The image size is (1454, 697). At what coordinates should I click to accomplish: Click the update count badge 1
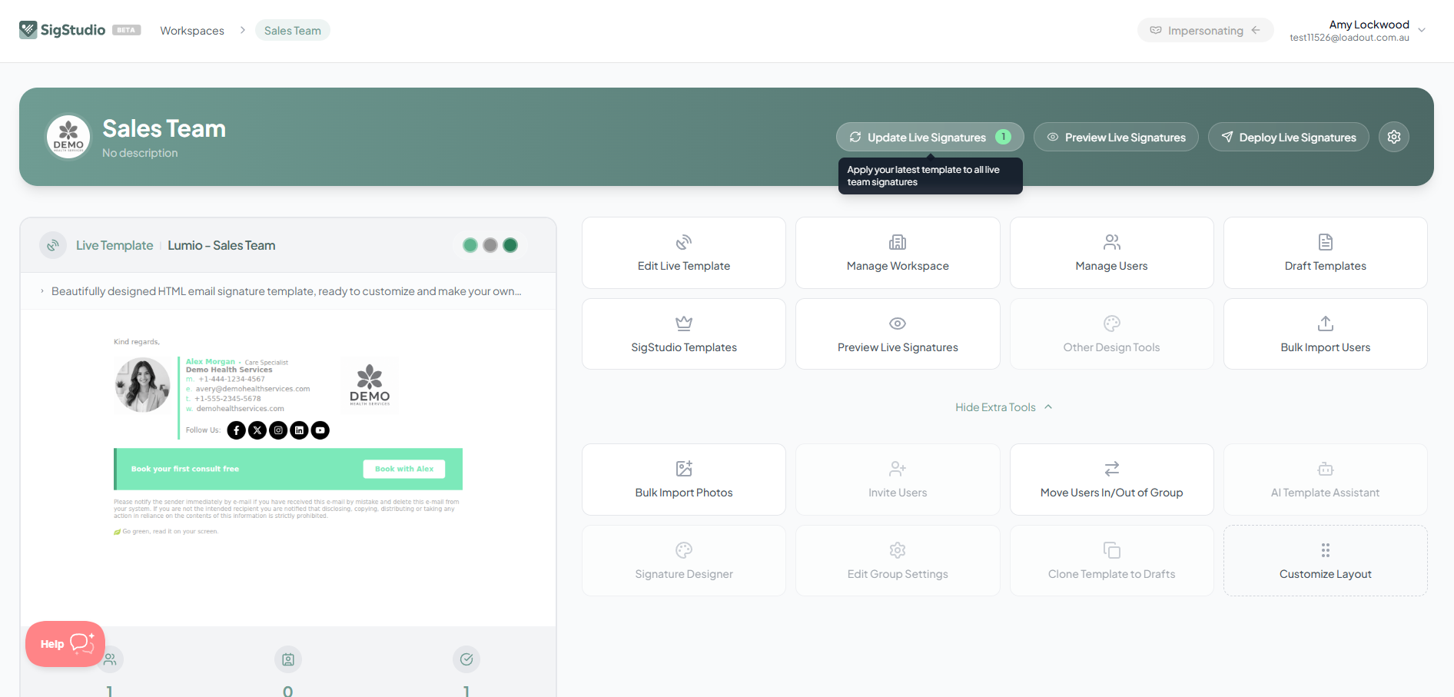[1003, 137]
